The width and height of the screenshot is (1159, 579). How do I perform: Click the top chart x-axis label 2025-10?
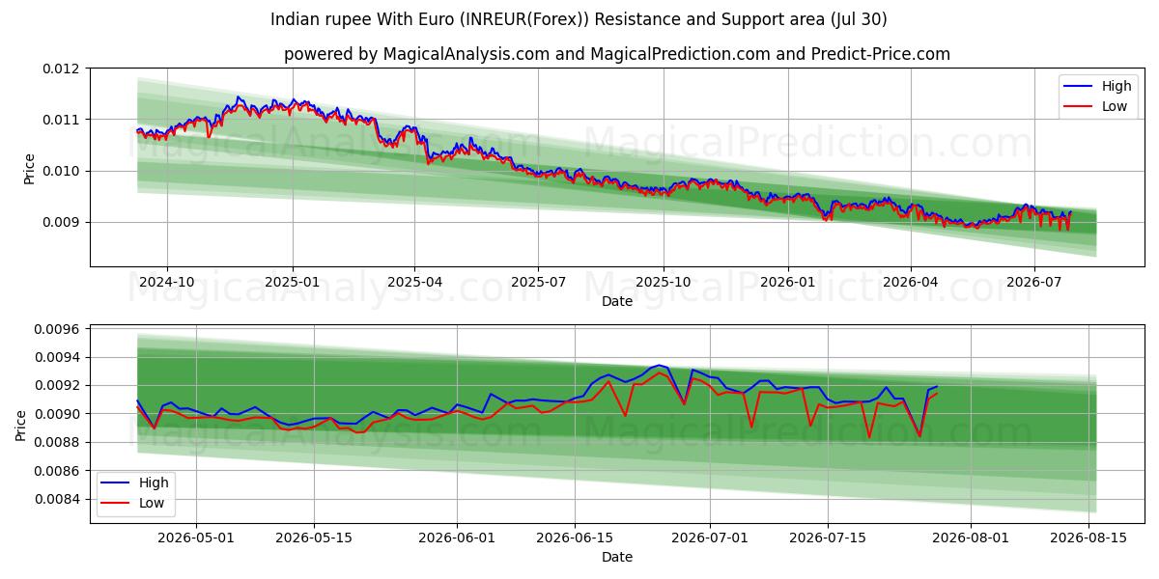(x=663, y=282)
